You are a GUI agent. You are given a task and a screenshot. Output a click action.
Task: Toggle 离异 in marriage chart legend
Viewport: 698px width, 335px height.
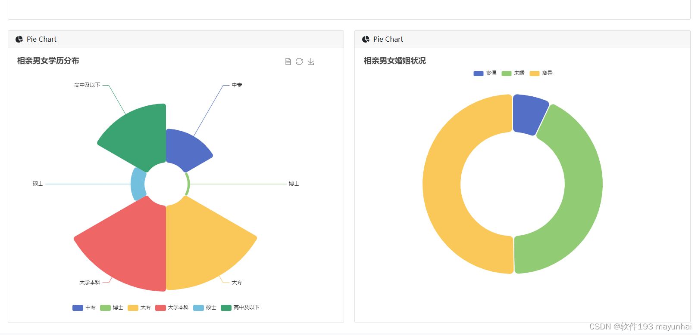(541, 73)
